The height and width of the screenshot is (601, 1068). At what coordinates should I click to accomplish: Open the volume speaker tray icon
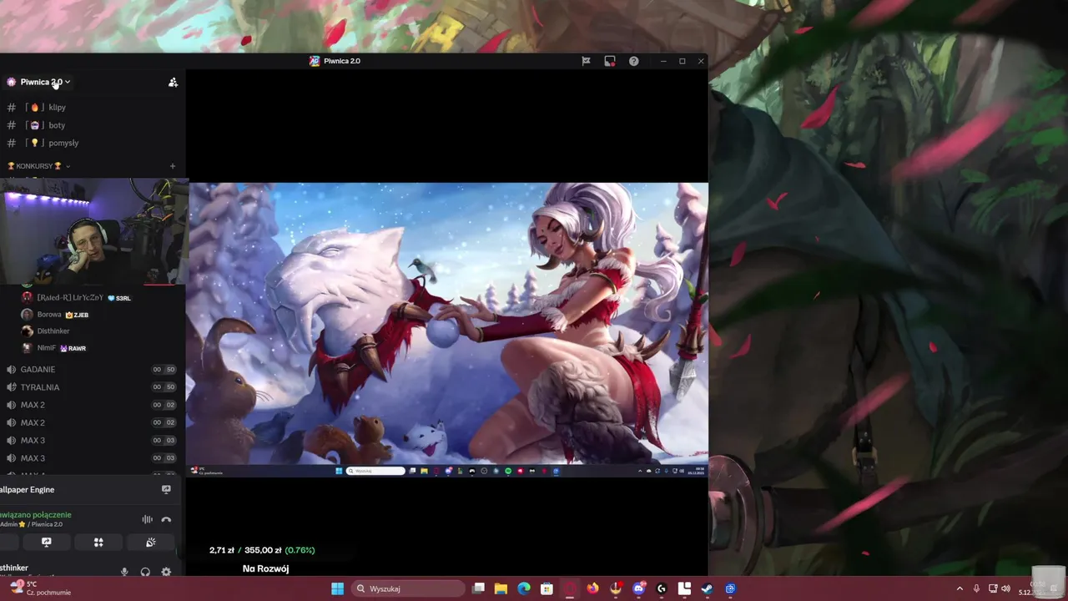pyautogui.click(x=1005, y=588)
